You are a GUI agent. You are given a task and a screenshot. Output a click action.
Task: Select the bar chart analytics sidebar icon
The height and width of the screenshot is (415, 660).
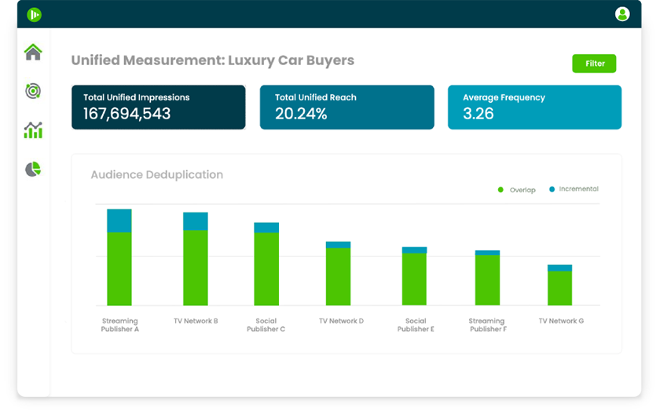click(x=33, y=130)
